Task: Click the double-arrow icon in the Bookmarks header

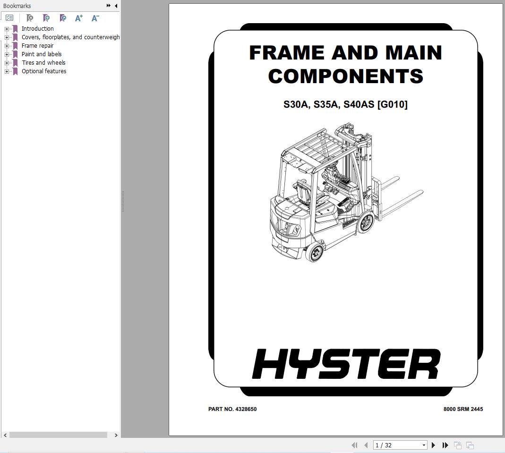Action: (x=109, y=6)
